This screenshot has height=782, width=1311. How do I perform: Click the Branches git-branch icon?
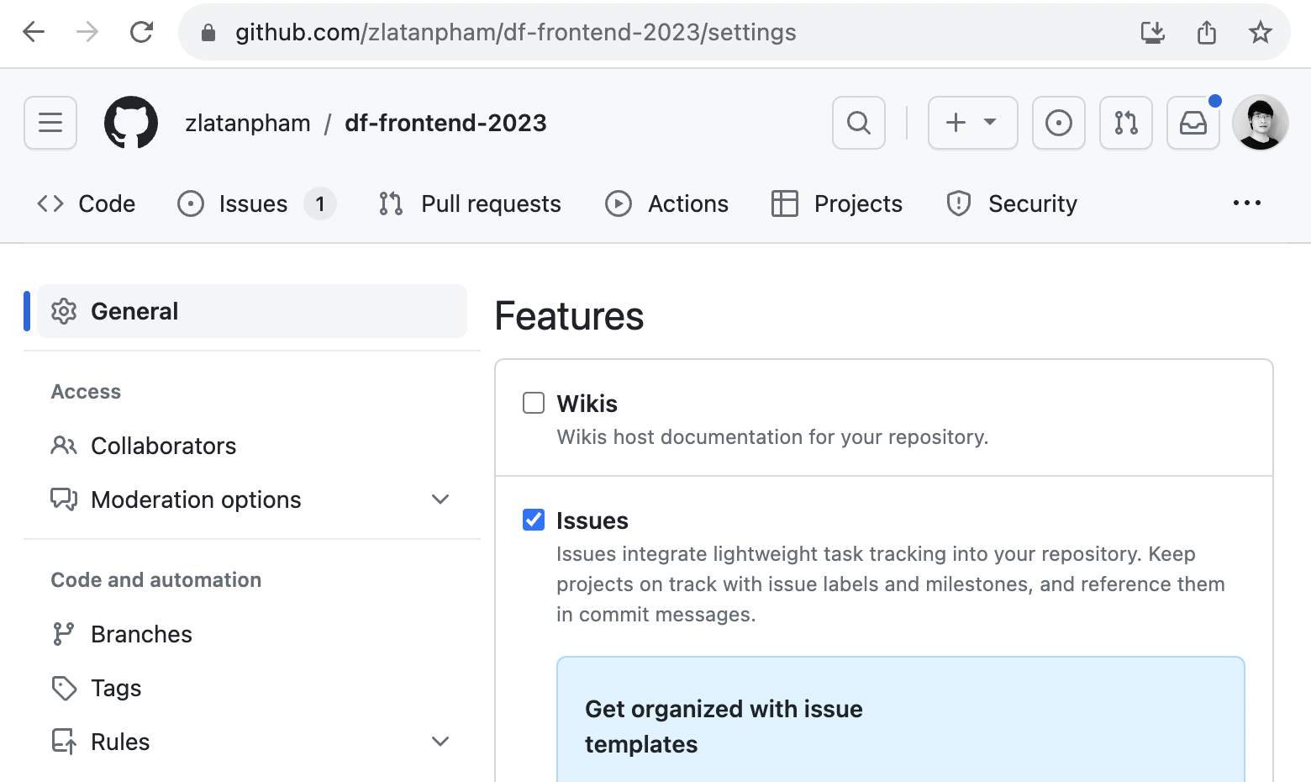[64, 634]
